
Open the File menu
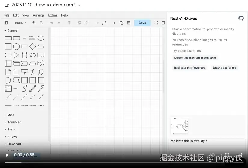7,15
